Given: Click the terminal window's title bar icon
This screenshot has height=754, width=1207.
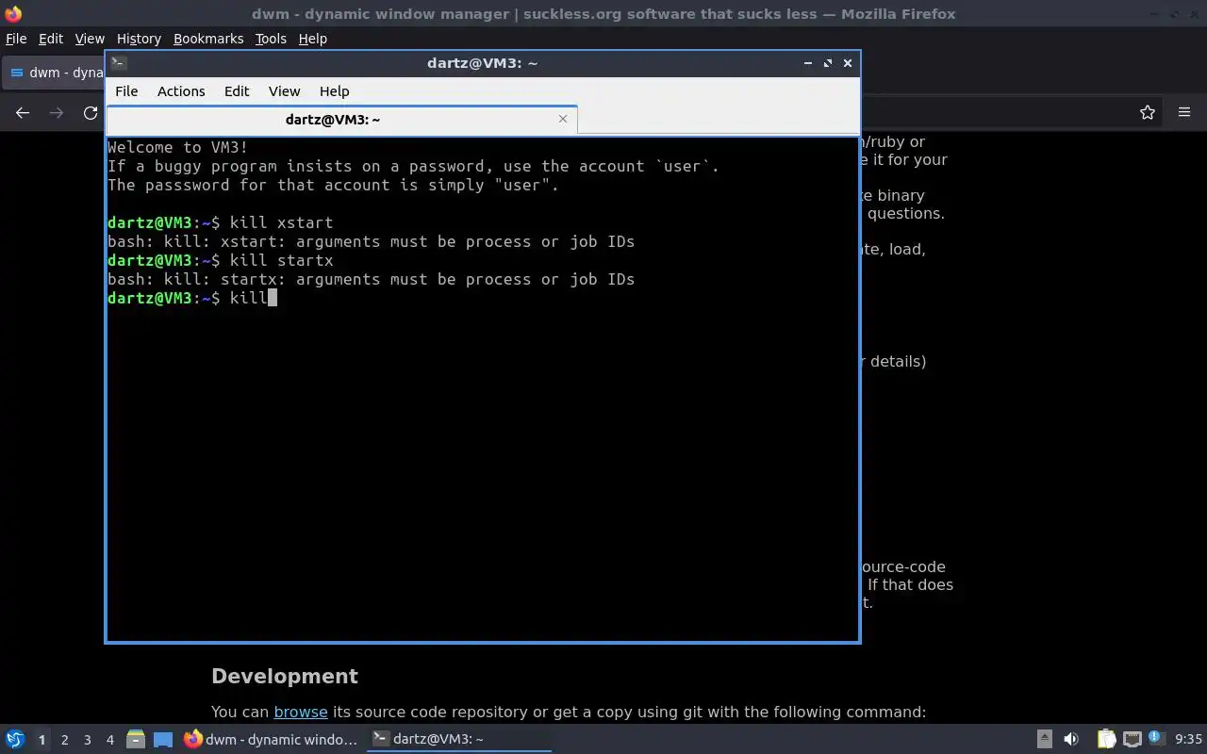Looking at the screenshot, I should tap(119, 63).
